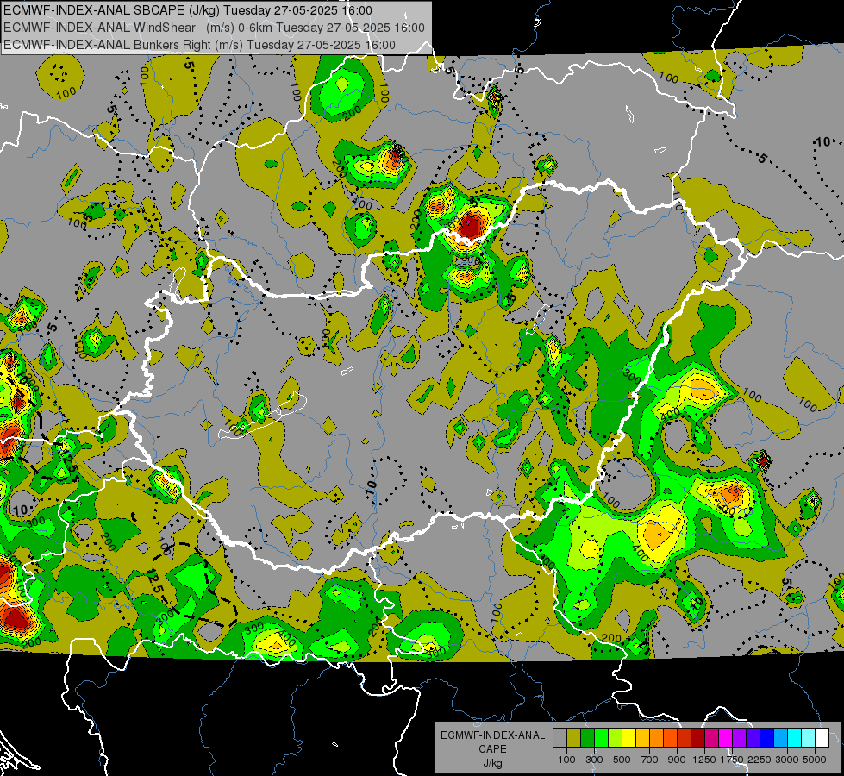Click the dark maroon CAPE legend swatch
Screen dimensions: 844x776
coord(697,738)
